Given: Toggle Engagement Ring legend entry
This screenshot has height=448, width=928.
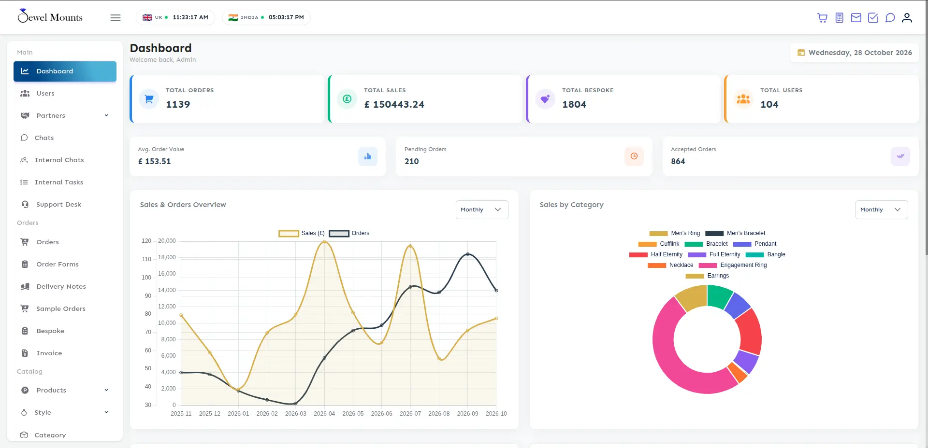Looking at the screenshot, I should pyautogui.click(x=733, y=265).
